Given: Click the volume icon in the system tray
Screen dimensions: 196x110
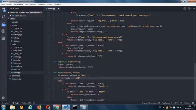Looking at the screenshot, I should click(181, 107).
